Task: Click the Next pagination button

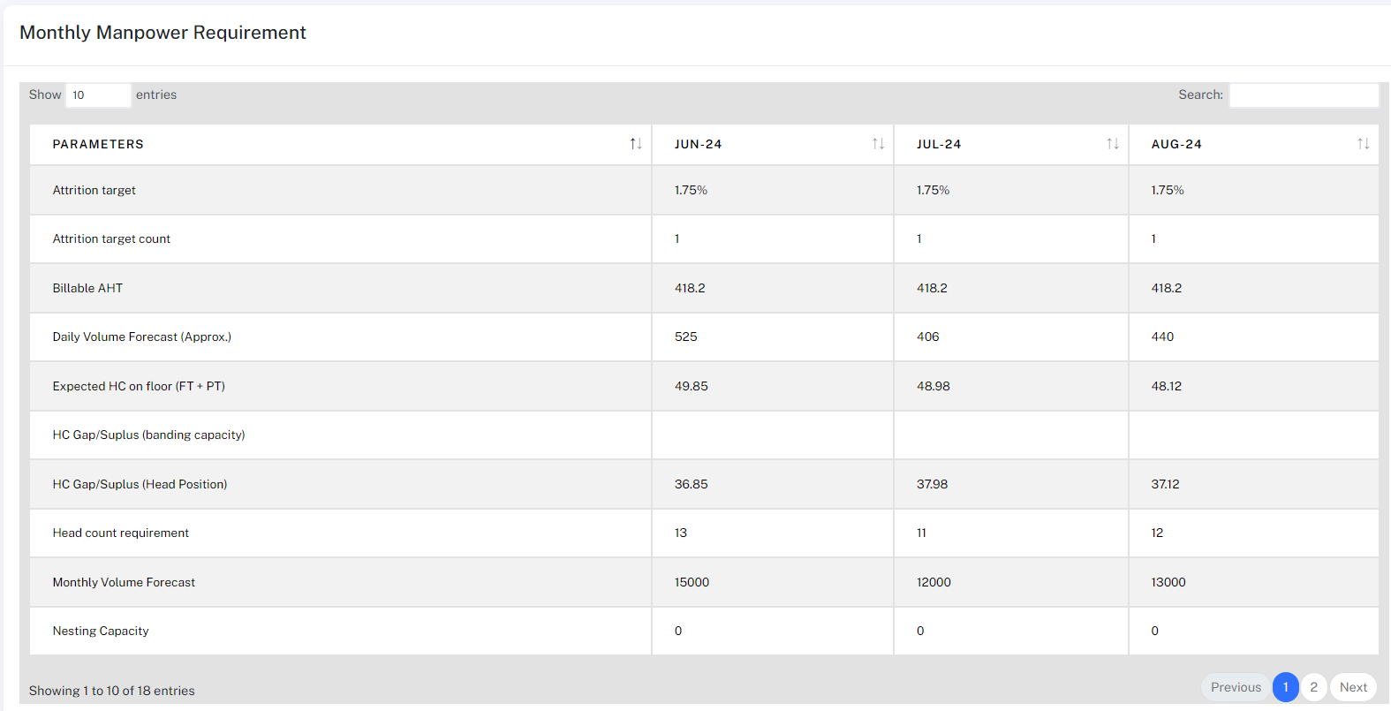Action: 1352,687
